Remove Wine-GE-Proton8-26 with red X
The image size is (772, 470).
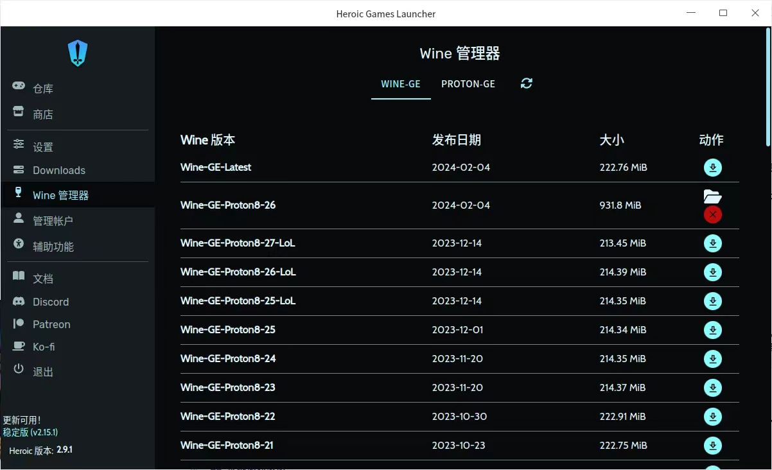[713, 214]
